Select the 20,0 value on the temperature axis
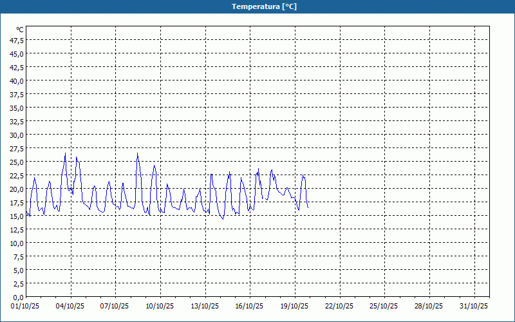 tap(17, 189)
